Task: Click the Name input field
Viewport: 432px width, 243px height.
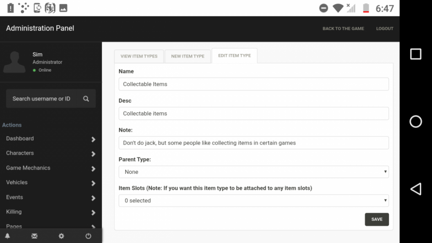Action: tap(254, 84)
